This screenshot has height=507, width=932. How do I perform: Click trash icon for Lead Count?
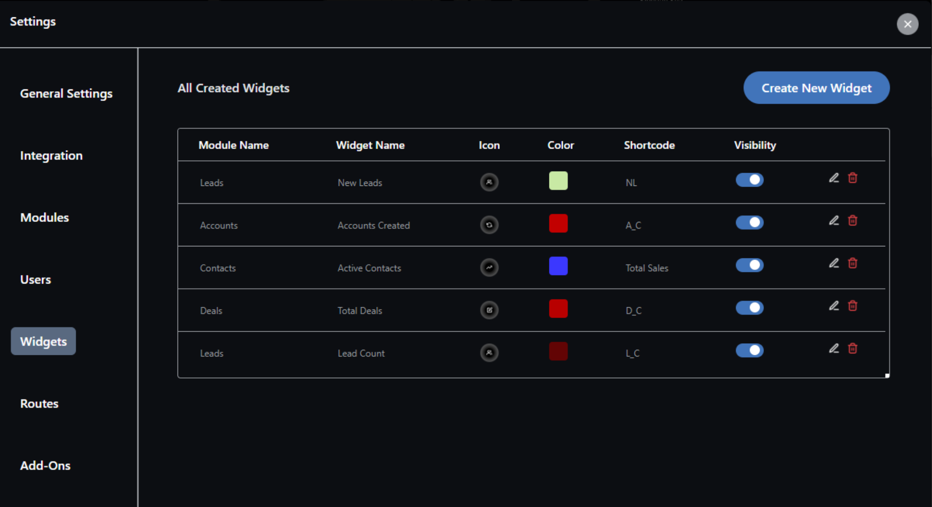tap(852, 349)
